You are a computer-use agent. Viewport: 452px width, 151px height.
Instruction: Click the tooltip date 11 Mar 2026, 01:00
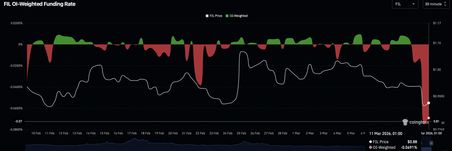click(x=386, y=133)
